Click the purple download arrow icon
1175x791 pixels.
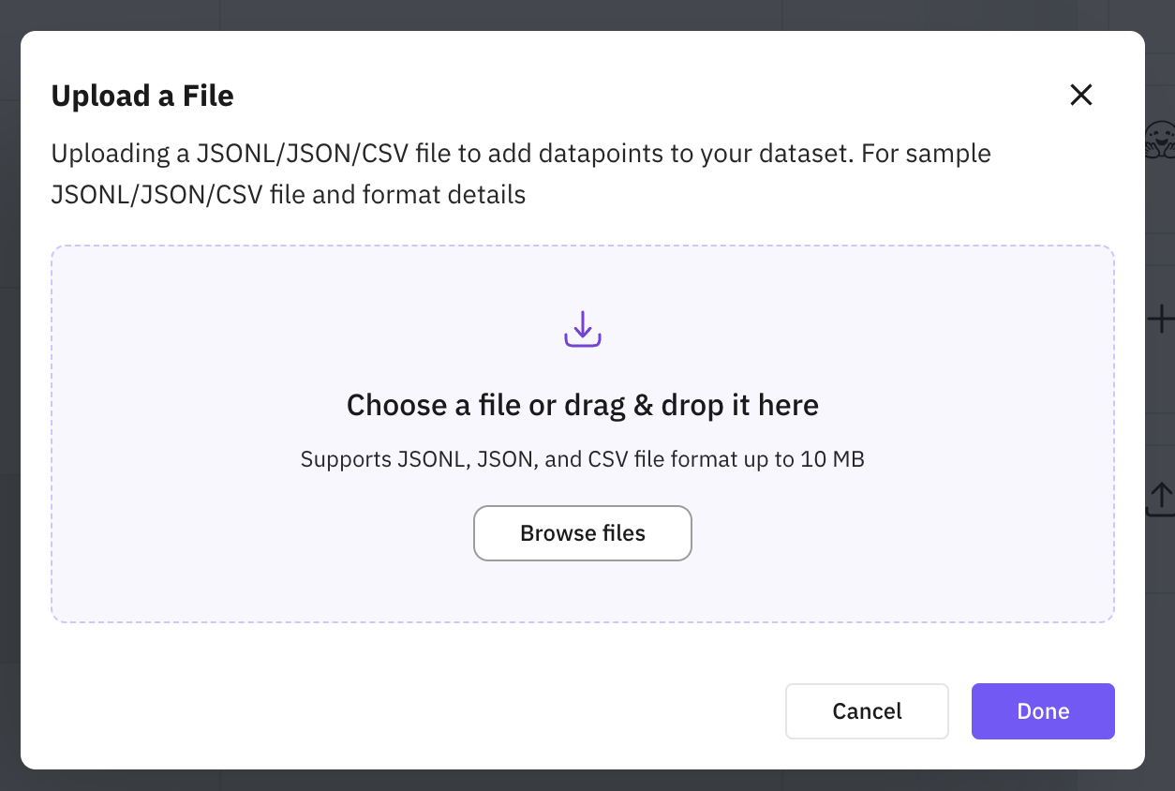(x=582, y=329)
